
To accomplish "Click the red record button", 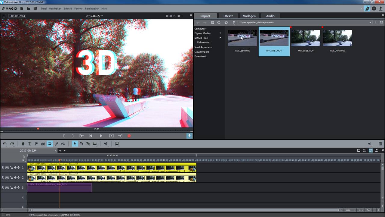I will point(129,136).
